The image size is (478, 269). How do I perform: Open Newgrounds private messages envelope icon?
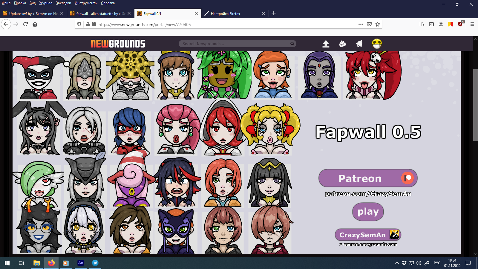(x=342, y=44)
